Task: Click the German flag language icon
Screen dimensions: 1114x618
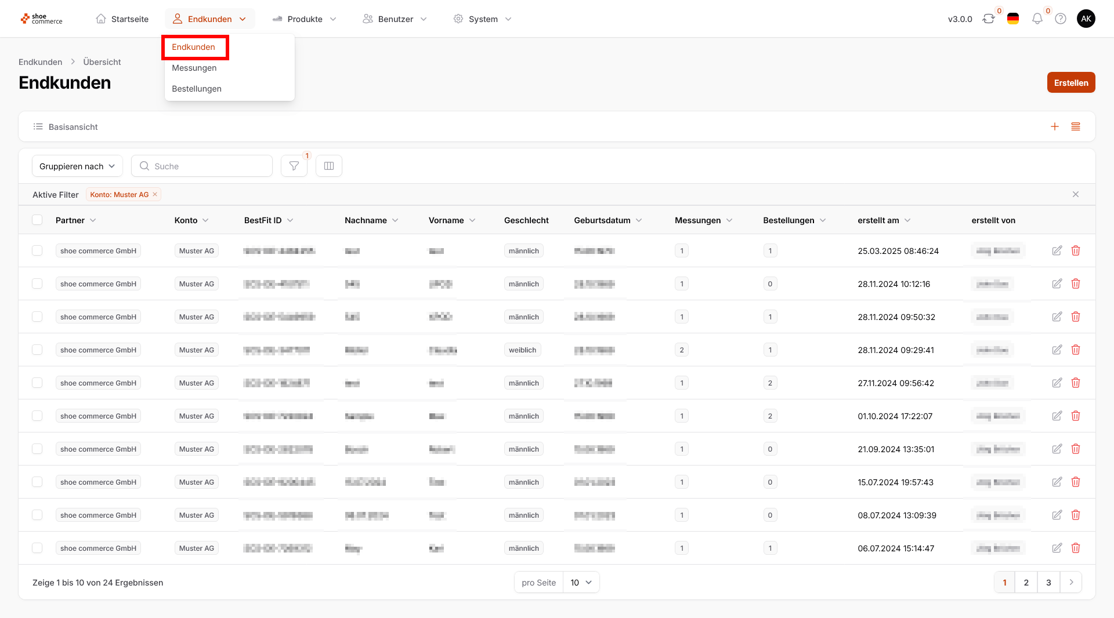Action: (x=1013, y=19)
